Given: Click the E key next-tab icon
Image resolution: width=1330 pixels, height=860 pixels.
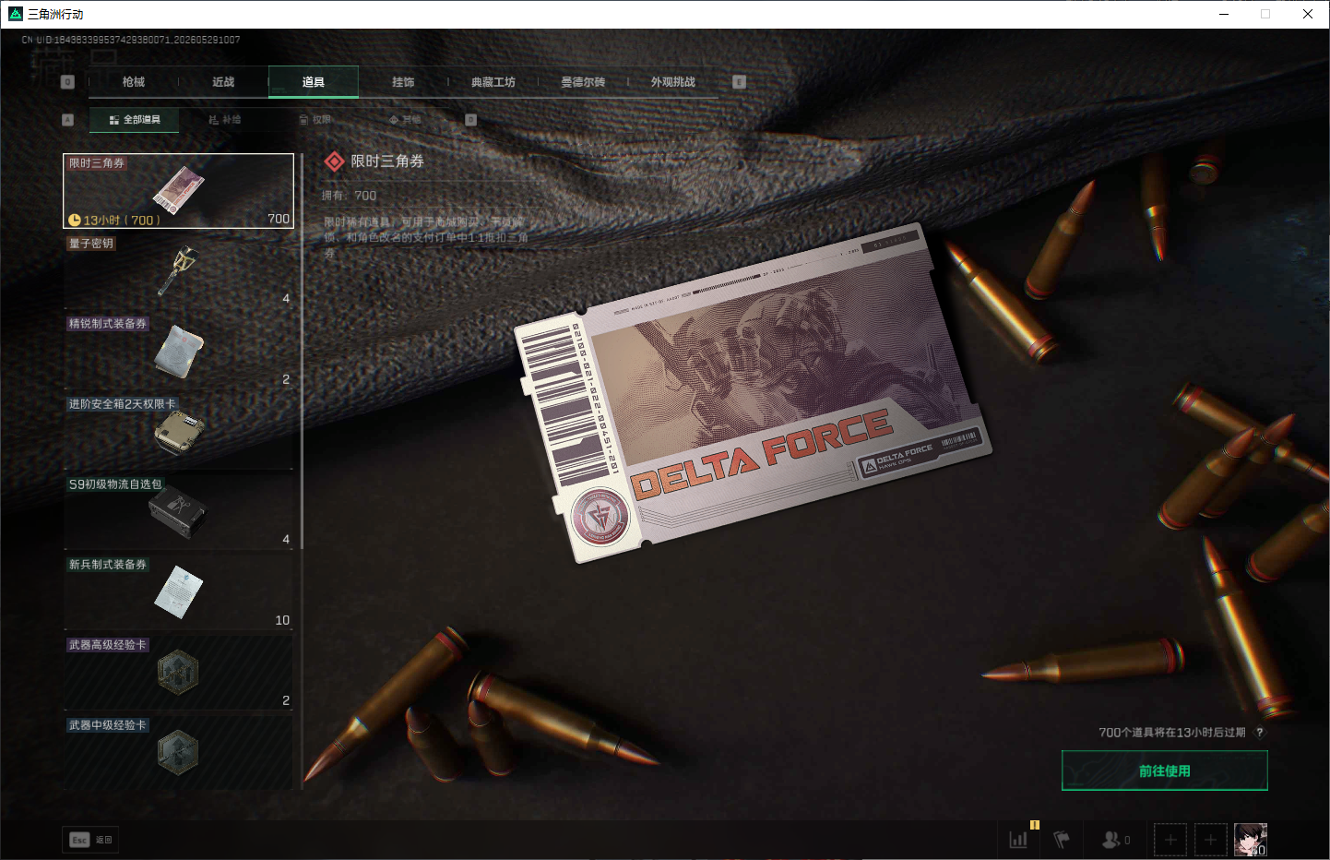Looking at the screenshot, I should 739,82.
